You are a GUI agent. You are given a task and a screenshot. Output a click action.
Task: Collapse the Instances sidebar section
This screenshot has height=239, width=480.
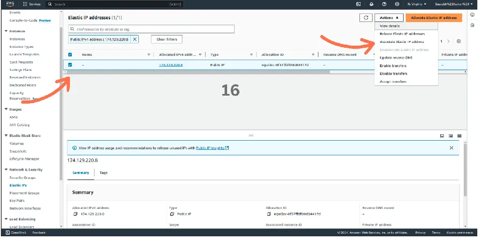coord(6,31)
